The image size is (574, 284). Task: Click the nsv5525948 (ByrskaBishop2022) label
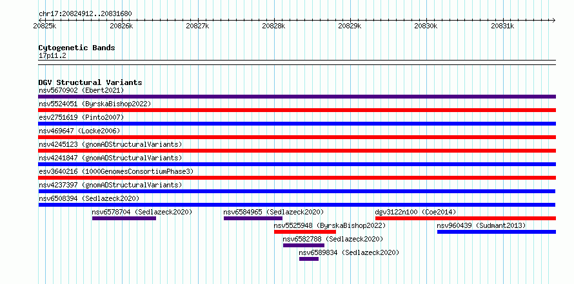pyautogui.click(x=330, y=225)
